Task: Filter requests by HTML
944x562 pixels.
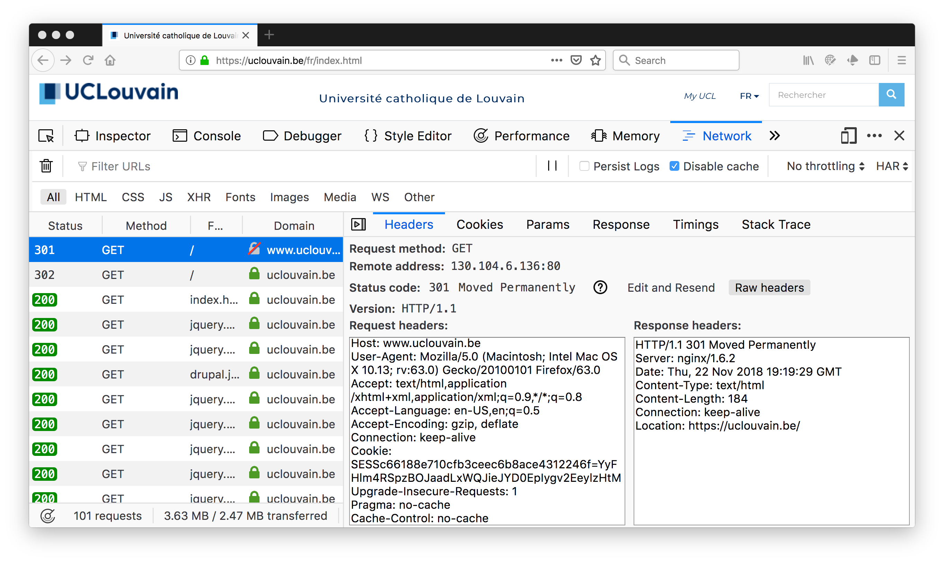Action: pyautogui.click(x=91, y=197)
